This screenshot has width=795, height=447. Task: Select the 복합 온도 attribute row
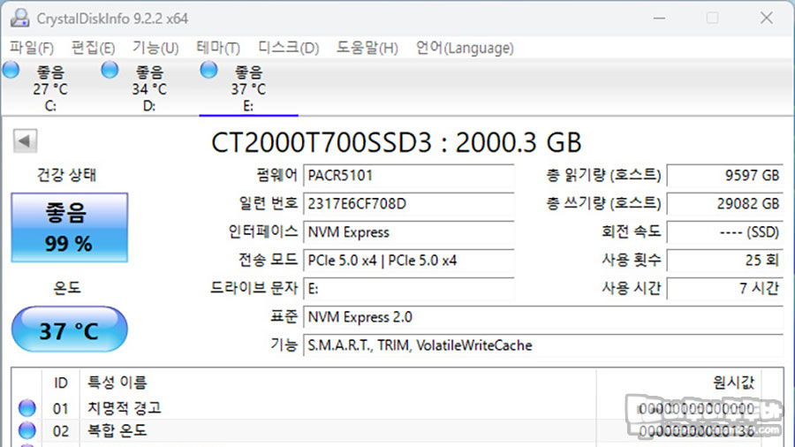coord(386,431)
